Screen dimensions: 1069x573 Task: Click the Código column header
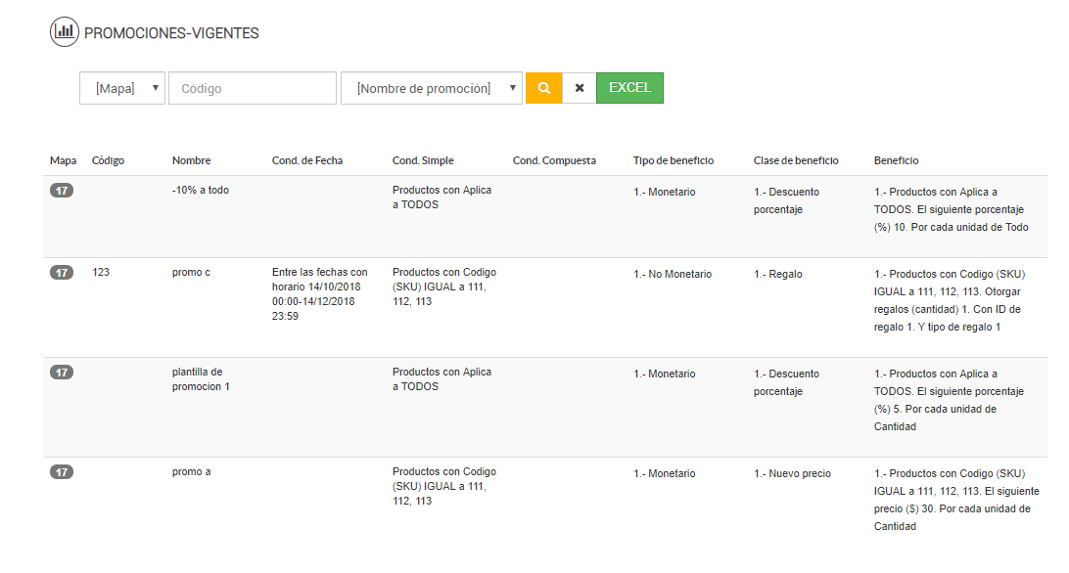tap(108, 160)
